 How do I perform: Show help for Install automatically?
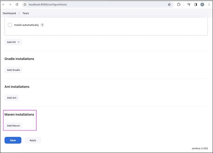42,25
